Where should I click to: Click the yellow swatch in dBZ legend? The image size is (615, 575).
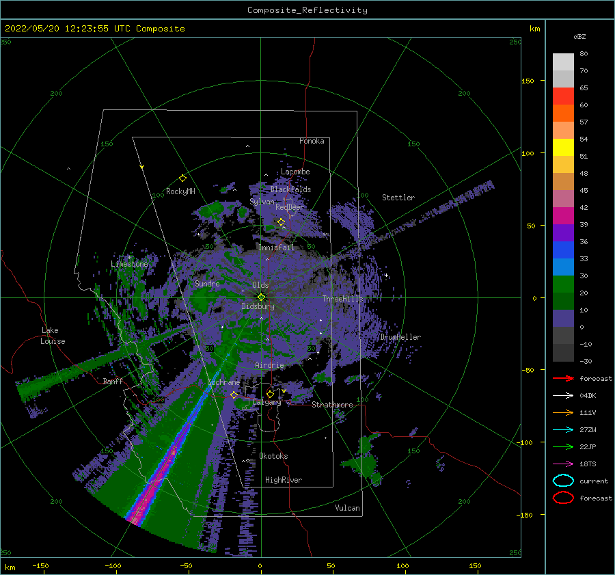[563, 148]
